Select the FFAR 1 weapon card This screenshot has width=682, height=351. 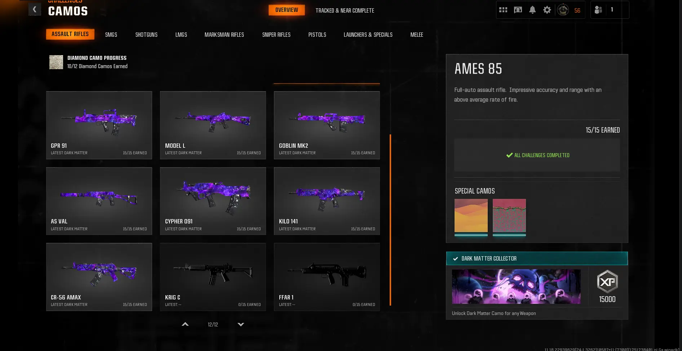(327, 277)
